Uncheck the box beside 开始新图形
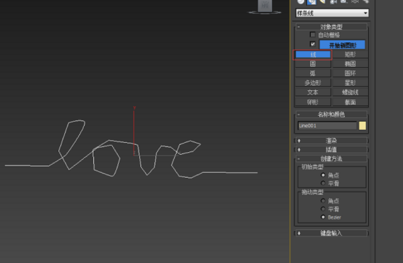 [x=312, y=44]
